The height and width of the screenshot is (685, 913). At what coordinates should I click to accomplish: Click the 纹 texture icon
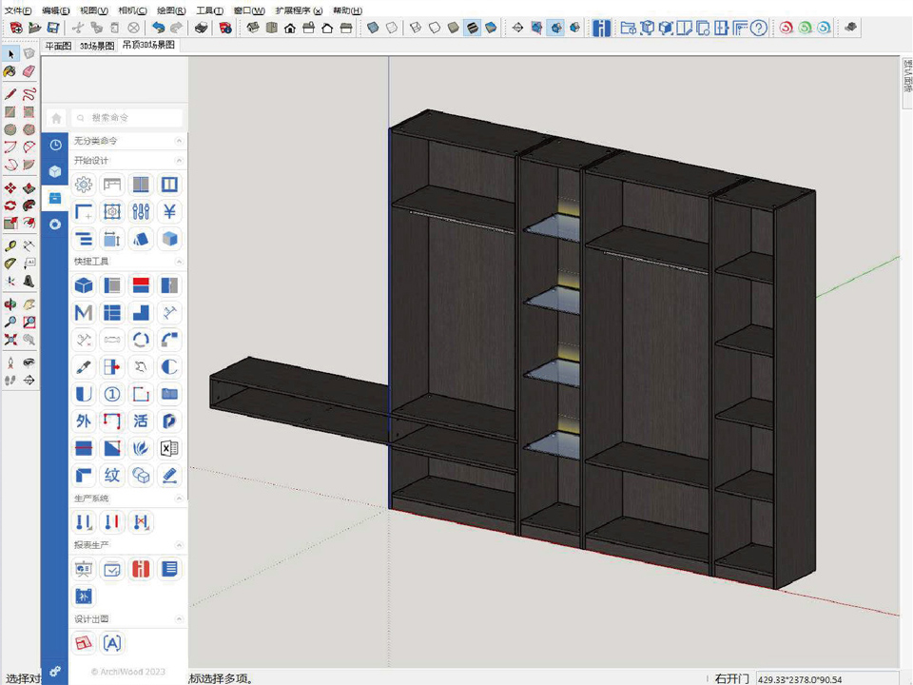pyautogui.click(x=112, y=476)
